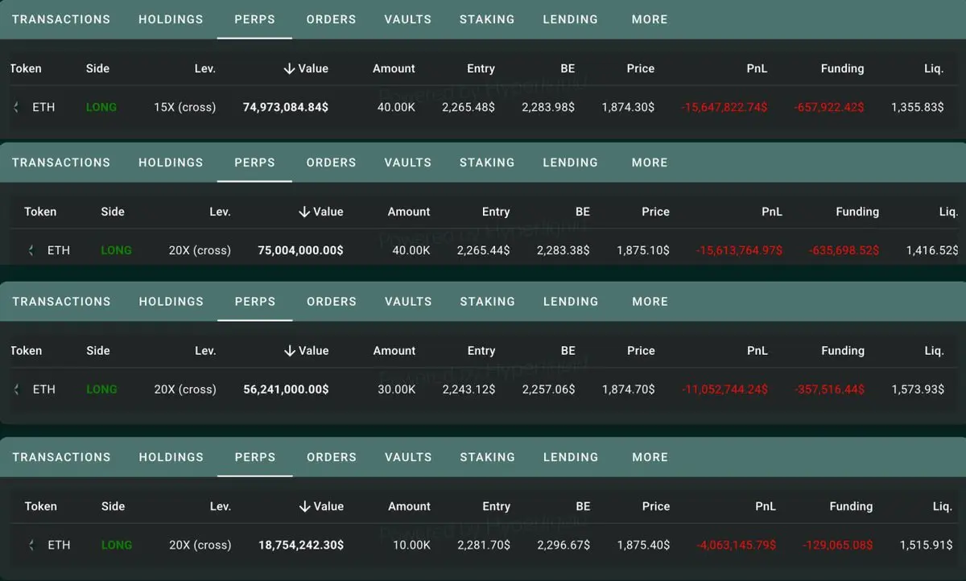Click sort arrow beside Value above 18,754,242.30$
Viewport: 966px width, 581px height.
pos(303,506)
